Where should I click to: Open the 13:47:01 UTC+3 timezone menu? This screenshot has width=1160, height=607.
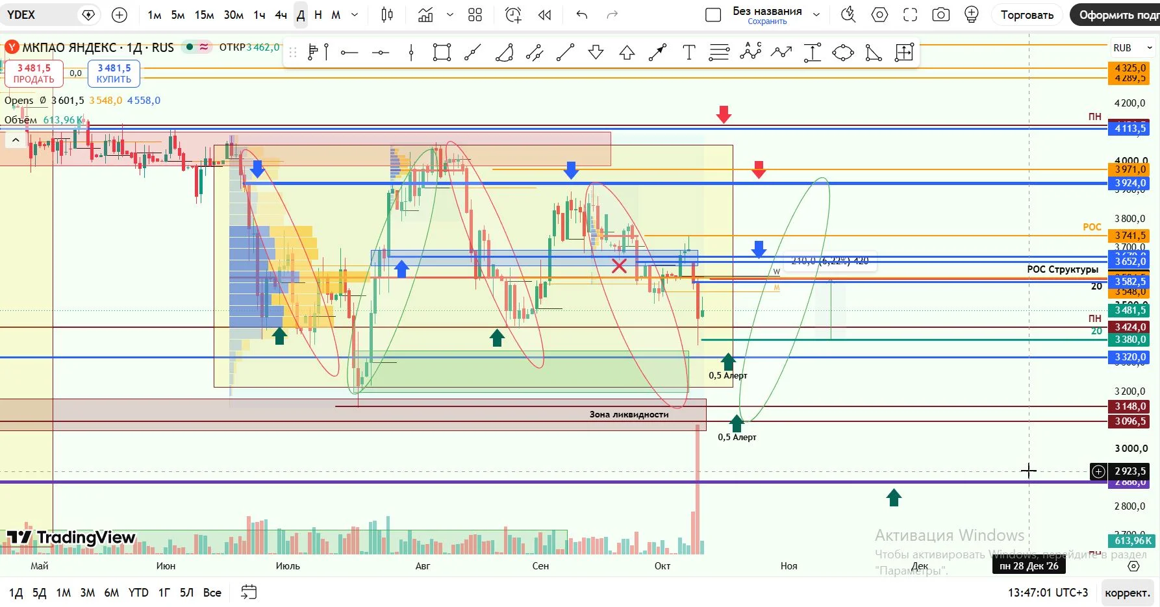1048,593
